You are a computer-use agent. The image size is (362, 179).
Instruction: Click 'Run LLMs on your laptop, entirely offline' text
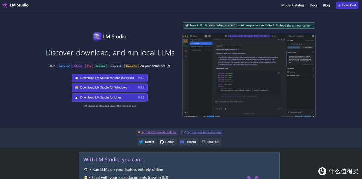tap(127, 170)
